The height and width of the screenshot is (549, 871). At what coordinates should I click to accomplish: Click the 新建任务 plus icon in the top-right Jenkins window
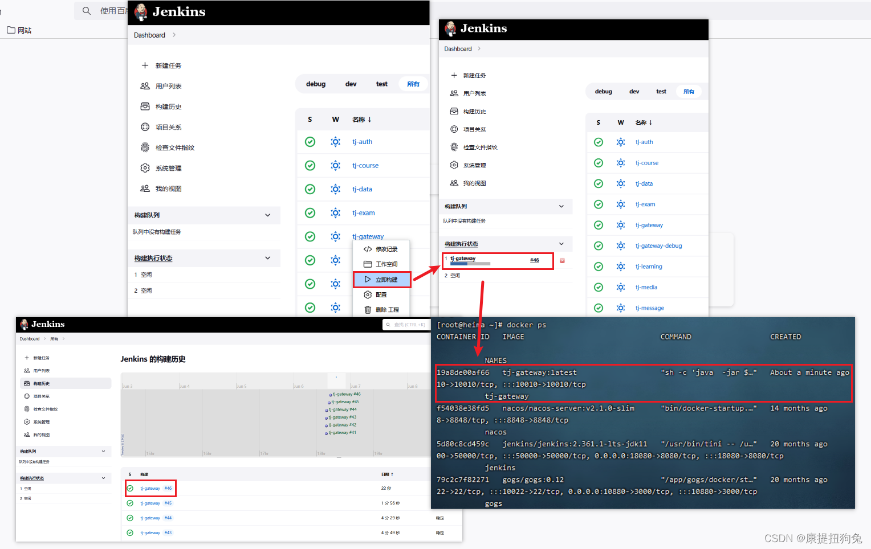(454, 75)
